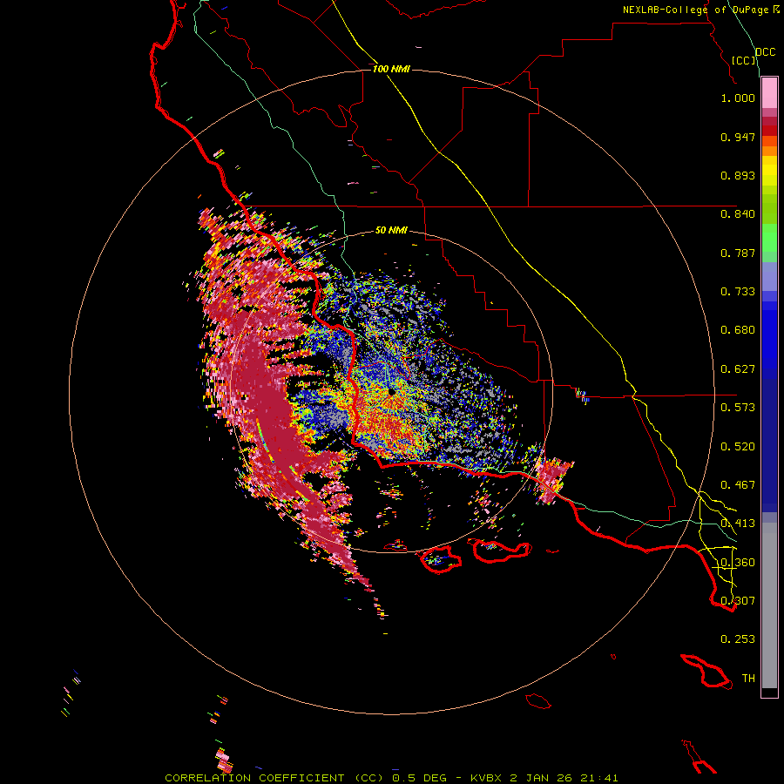The height and width of the screenshot is (784, 784).
Task: Click the CORRELATION COEFFICIENT caption text
Action: [254, 778]
